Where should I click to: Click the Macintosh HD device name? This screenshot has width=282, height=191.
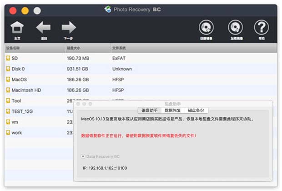(26, 90)
